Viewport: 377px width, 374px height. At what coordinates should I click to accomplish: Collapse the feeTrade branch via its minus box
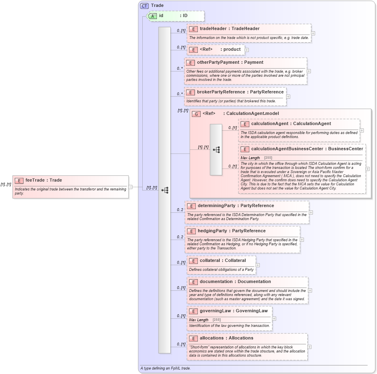[x=130, y=187]
